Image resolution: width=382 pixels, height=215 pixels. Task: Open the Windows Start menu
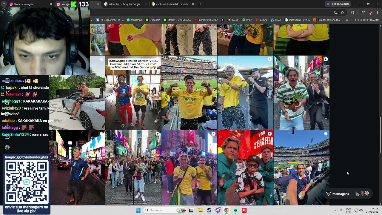tap(138, 210)
